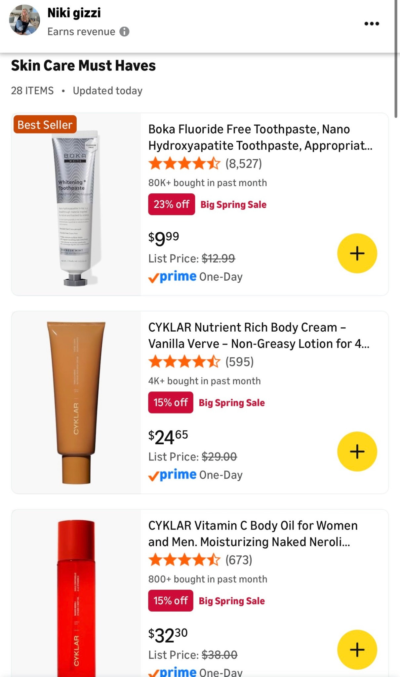Screen dimensions: 400x677
Task: Add CYKLAR body cream with the plus button
Action: (357, 452)
